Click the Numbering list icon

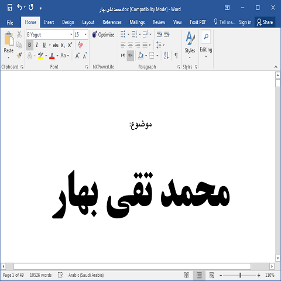(134, 35)
